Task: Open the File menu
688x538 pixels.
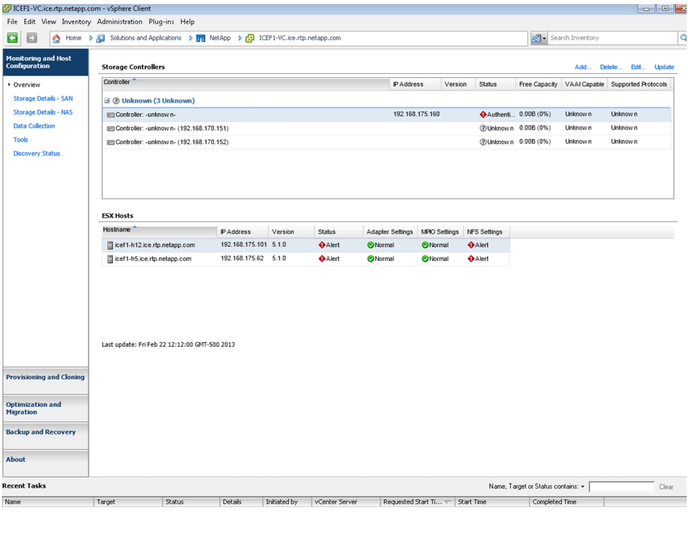Action: (x=12, y=22)
